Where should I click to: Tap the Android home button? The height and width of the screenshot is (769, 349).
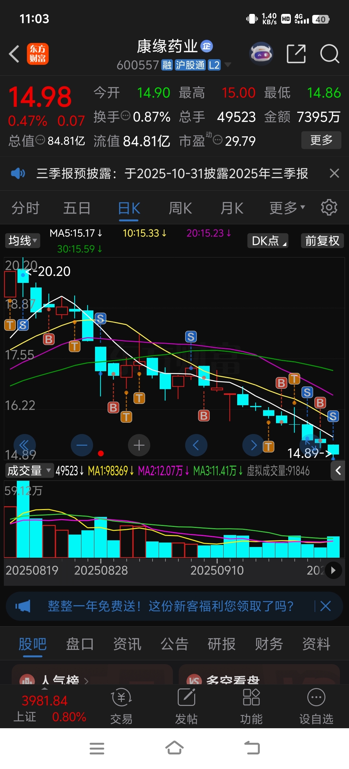(174, 748)
